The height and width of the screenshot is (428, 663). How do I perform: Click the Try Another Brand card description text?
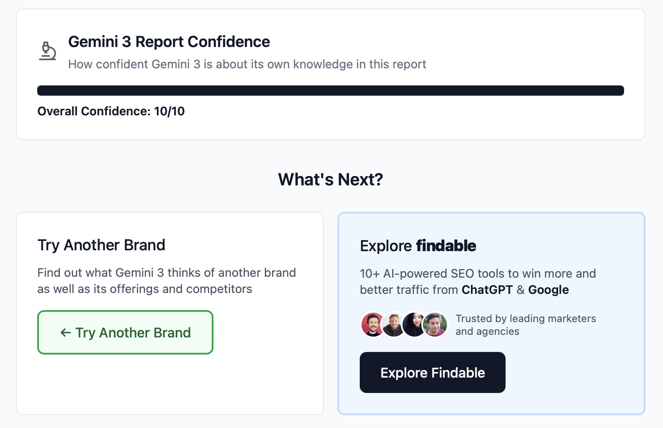[x=166, y=281]
